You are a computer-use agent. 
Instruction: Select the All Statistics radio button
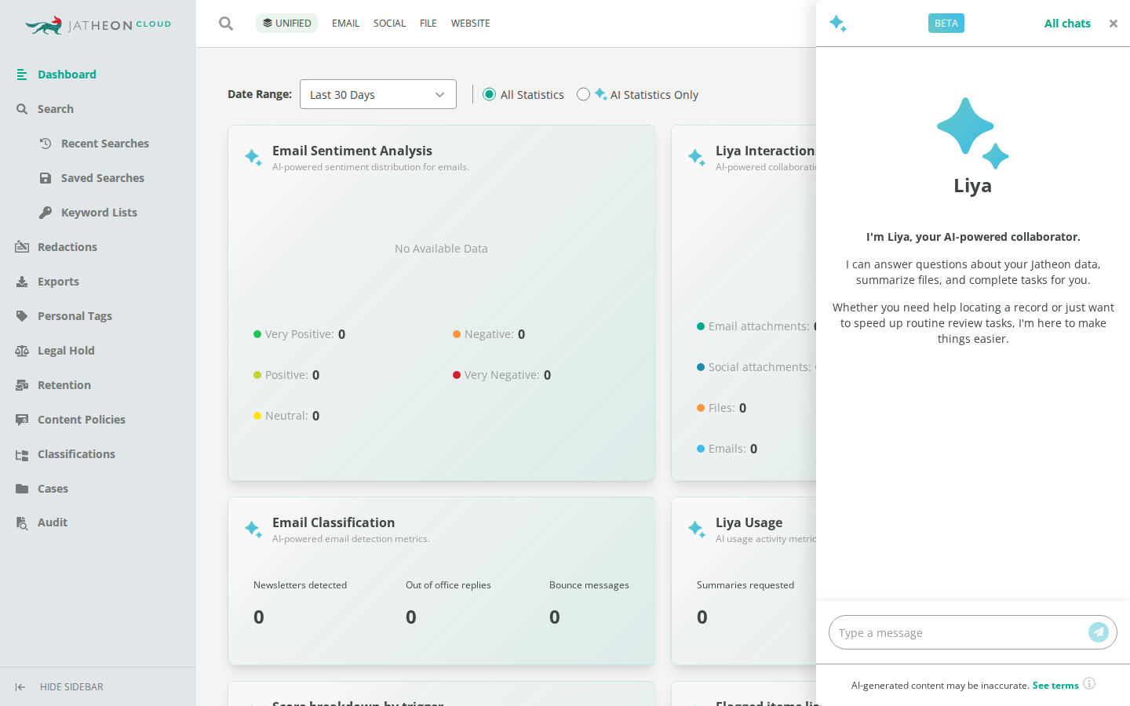coord(490,94)
